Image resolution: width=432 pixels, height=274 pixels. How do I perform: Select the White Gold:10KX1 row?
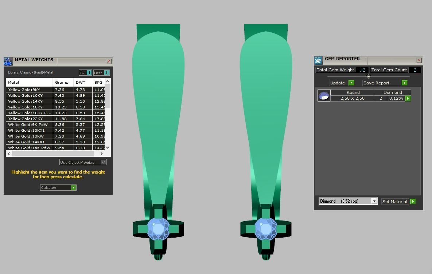[55, 130]
